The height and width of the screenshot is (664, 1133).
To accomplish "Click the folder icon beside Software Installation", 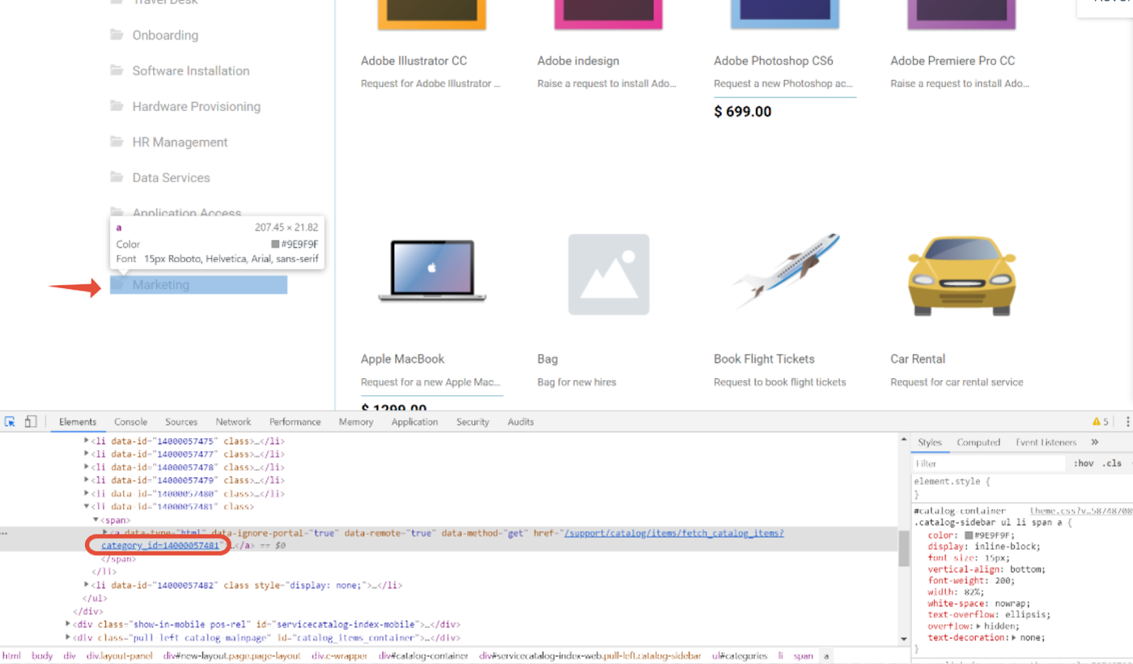I will click(x=117, y=70).
